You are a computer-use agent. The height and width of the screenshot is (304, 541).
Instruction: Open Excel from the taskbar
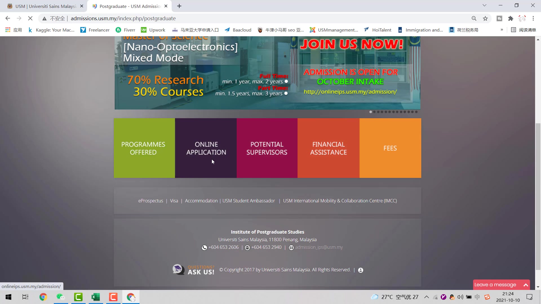click(x=96, y=297)
